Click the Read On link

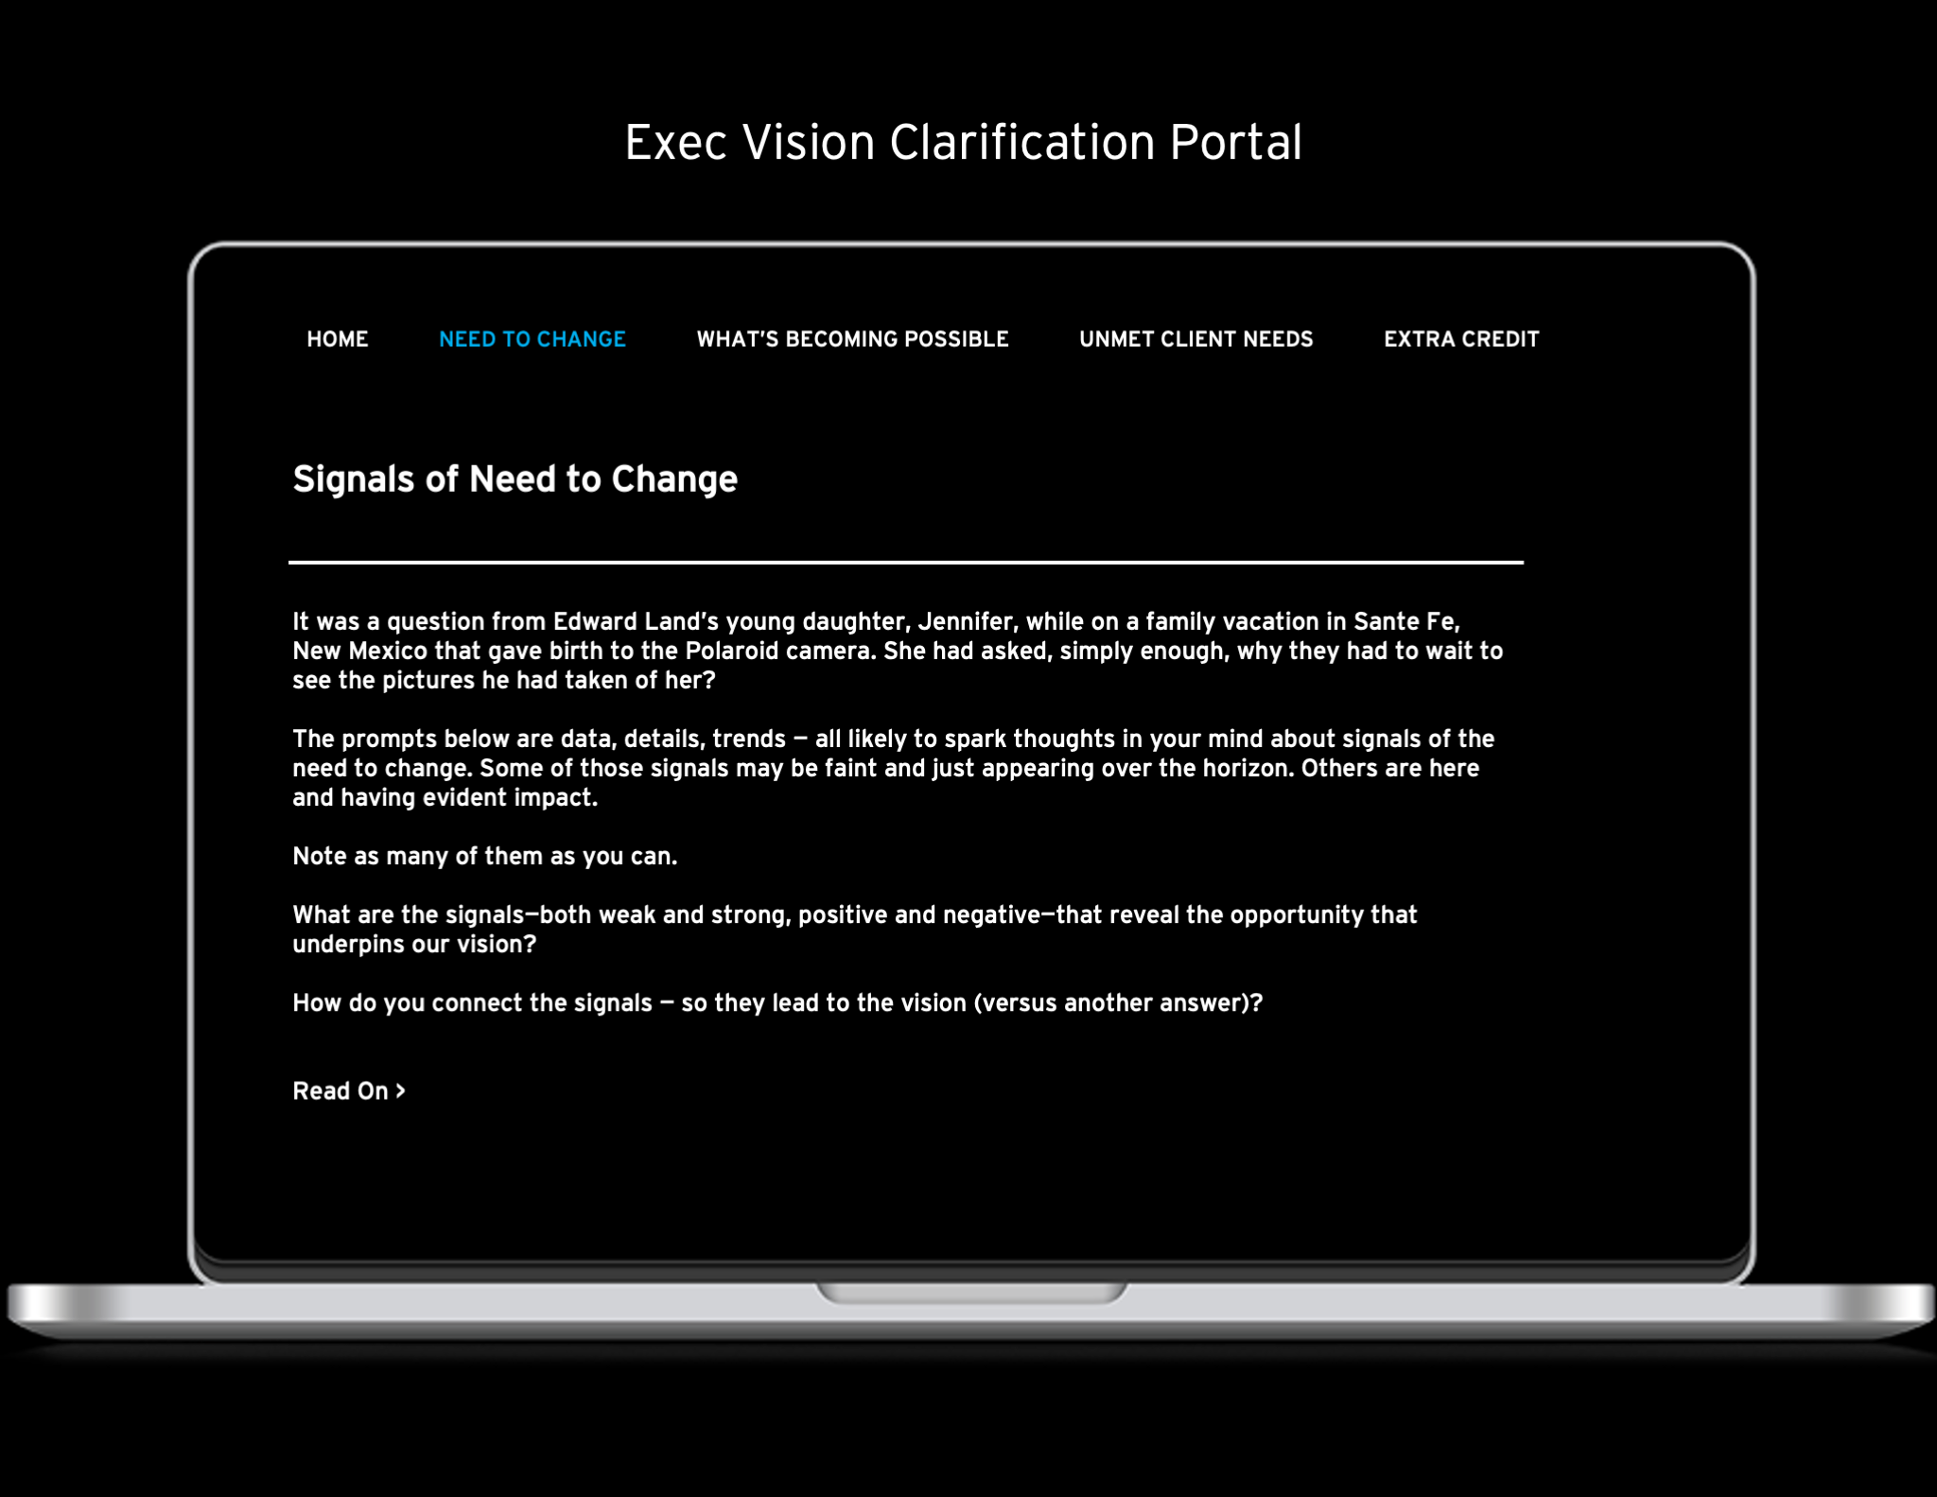click(x=349, y=1090)
